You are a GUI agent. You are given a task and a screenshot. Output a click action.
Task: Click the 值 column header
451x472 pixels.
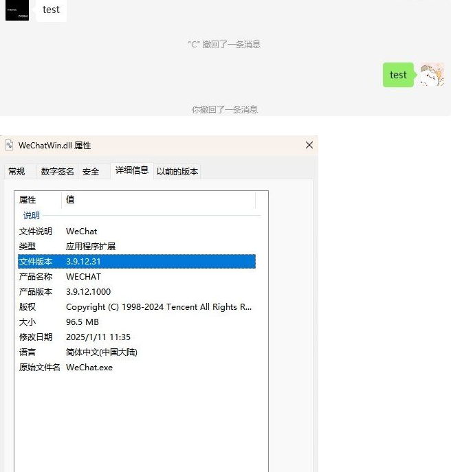(70, 200)
